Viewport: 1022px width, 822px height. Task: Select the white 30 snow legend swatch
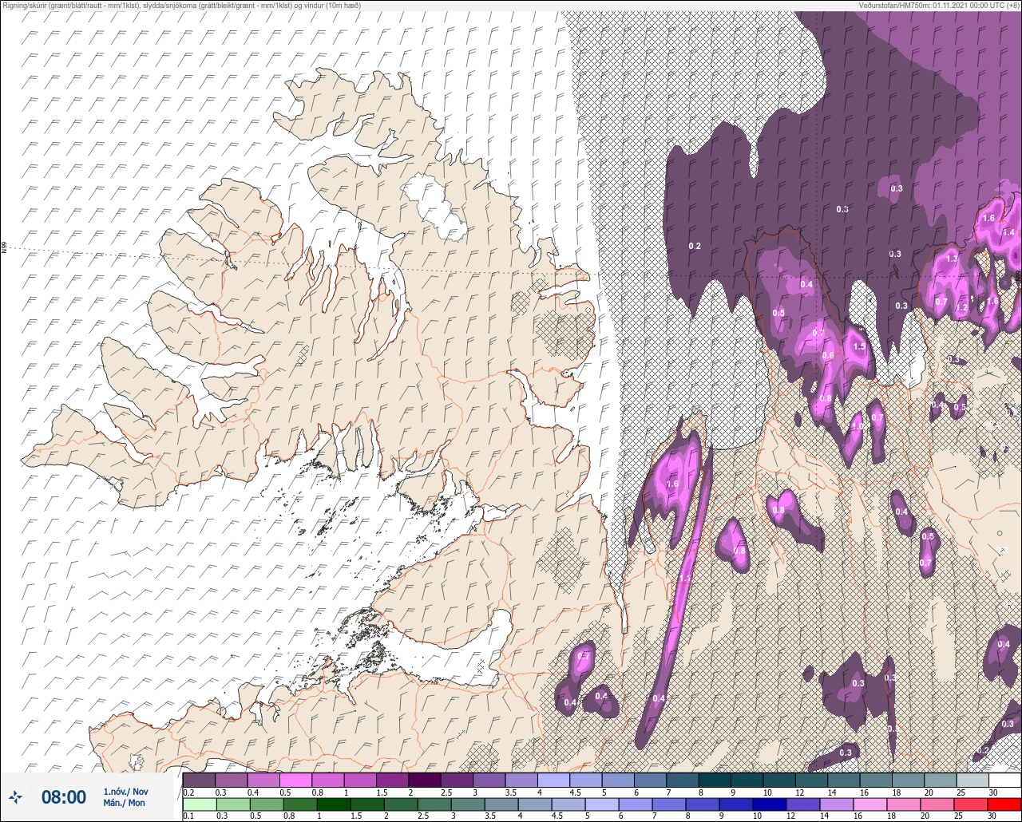tap(1005, 780)
